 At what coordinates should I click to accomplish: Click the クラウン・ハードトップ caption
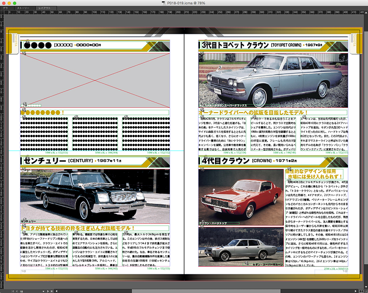tap(213, 224)
